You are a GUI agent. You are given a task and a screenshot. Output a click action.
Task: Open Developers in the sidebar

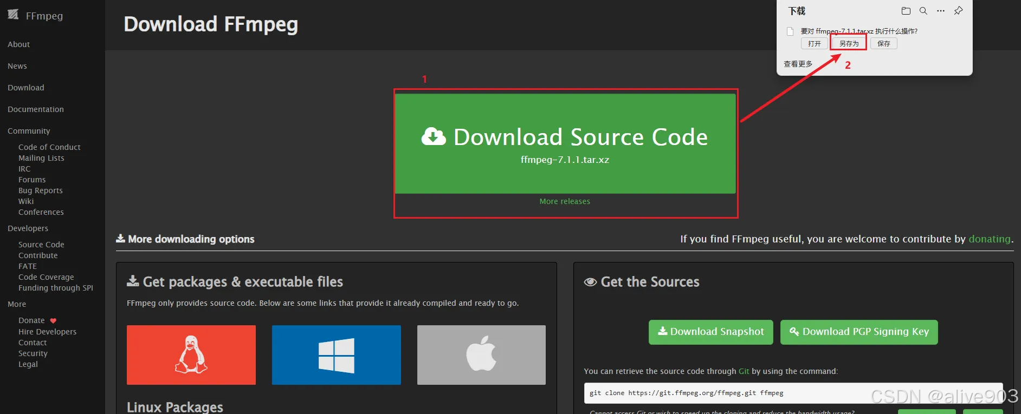[28, 228]
